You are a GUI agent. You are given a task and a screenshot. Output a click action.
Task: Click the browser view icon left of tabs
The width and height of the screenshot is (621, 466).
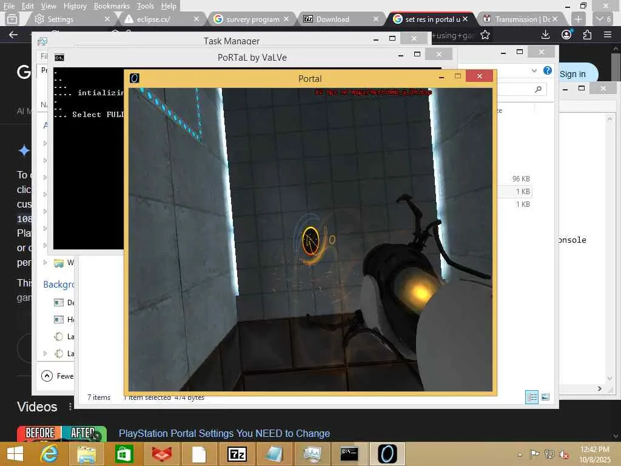pyautogui.click(x=12, y=19)
